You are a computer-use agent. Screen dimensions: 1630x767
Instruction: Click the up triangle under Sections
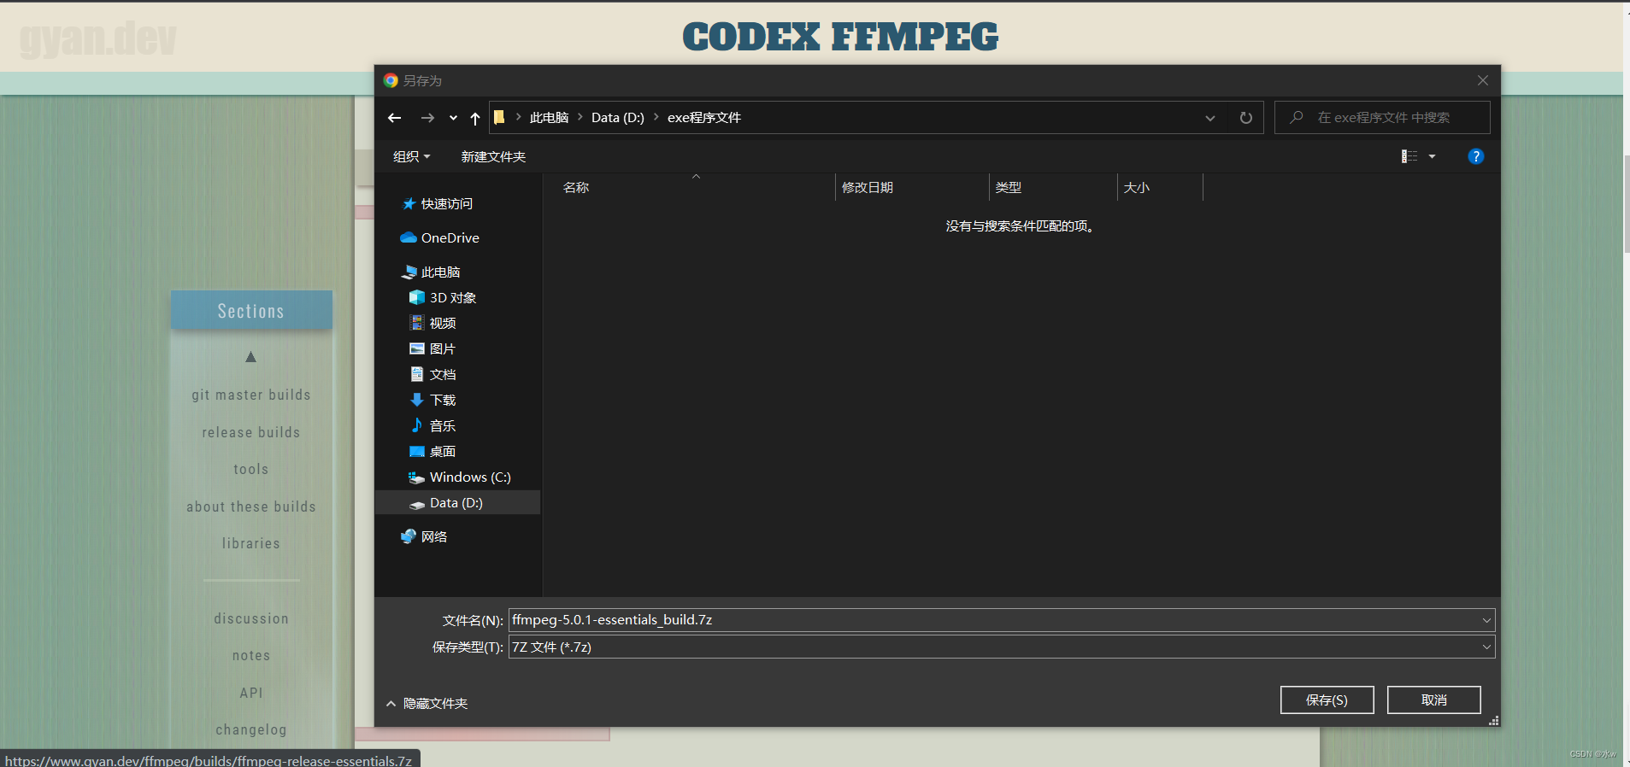(250, 357)
